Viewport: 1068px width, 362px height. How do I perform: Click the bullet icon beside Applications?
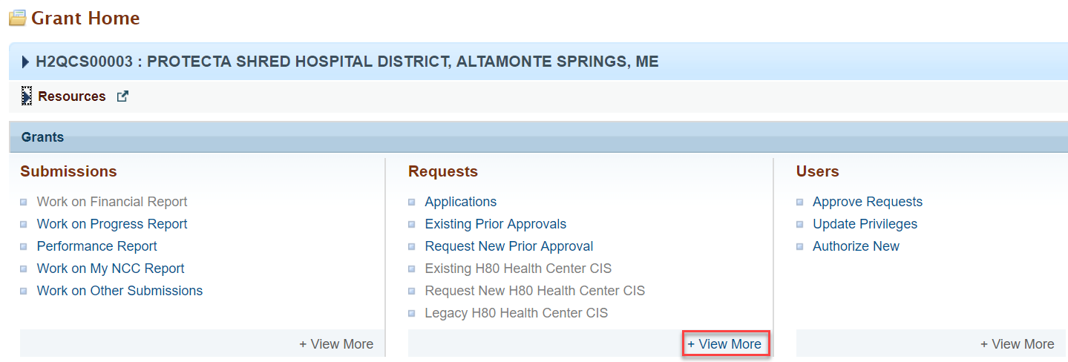coord(412,202)
